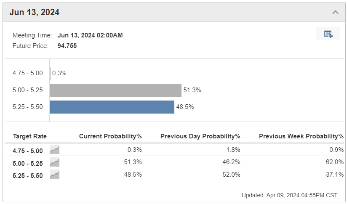Click the Target Rate column header

[30, 136]
